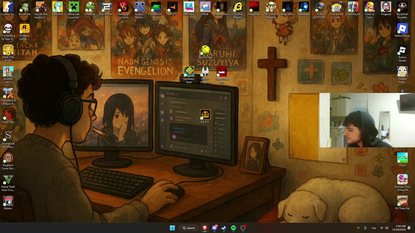Select the Dead Cells icon
415x233 pixels.
8,116
